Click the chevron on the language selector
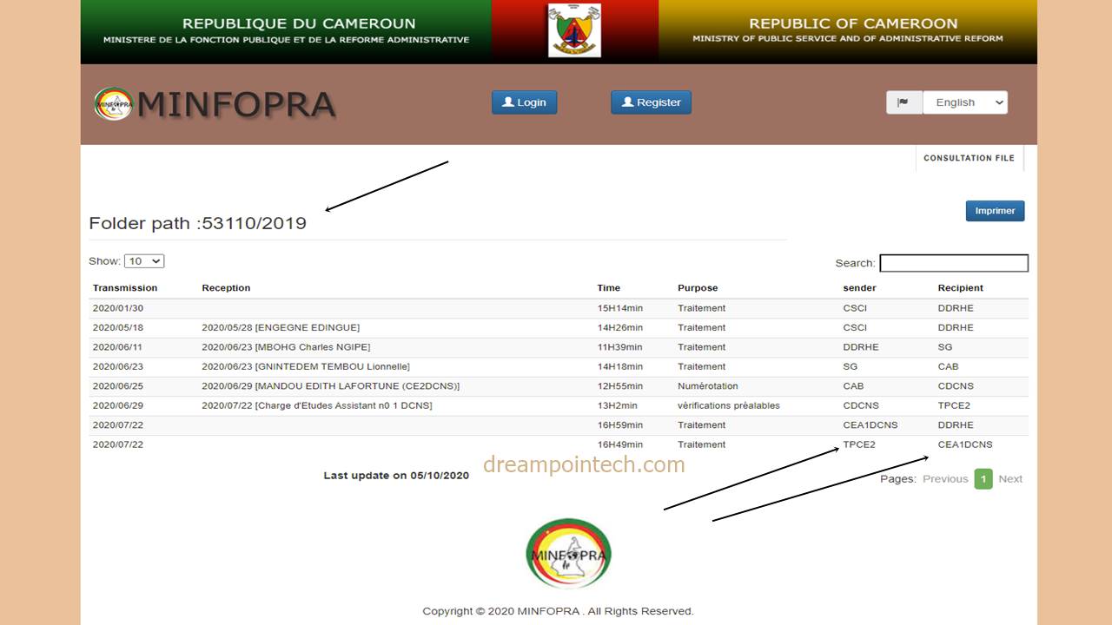Image resolution: width=1112 pixels, height=625 pixels. point(997,102)
